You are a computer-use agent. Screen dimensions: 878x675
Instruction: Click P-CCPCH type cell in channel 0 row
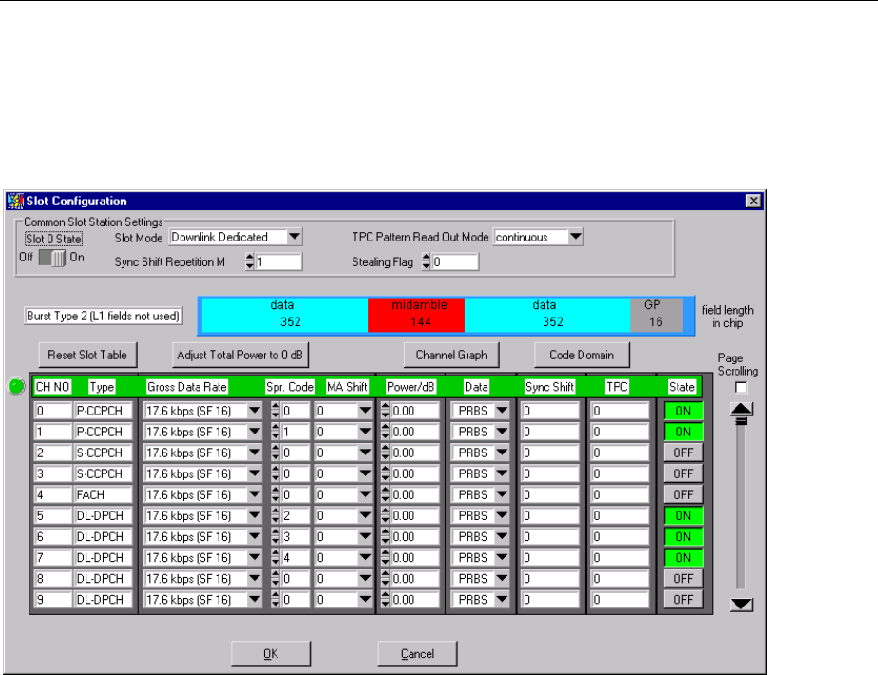coord(103,411)
